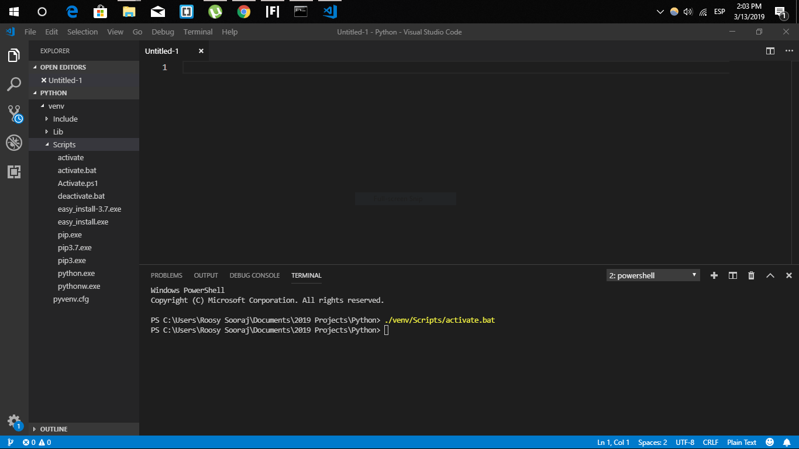
Task: Click the Explorer sidebar icon
Action: click(14, 55)
